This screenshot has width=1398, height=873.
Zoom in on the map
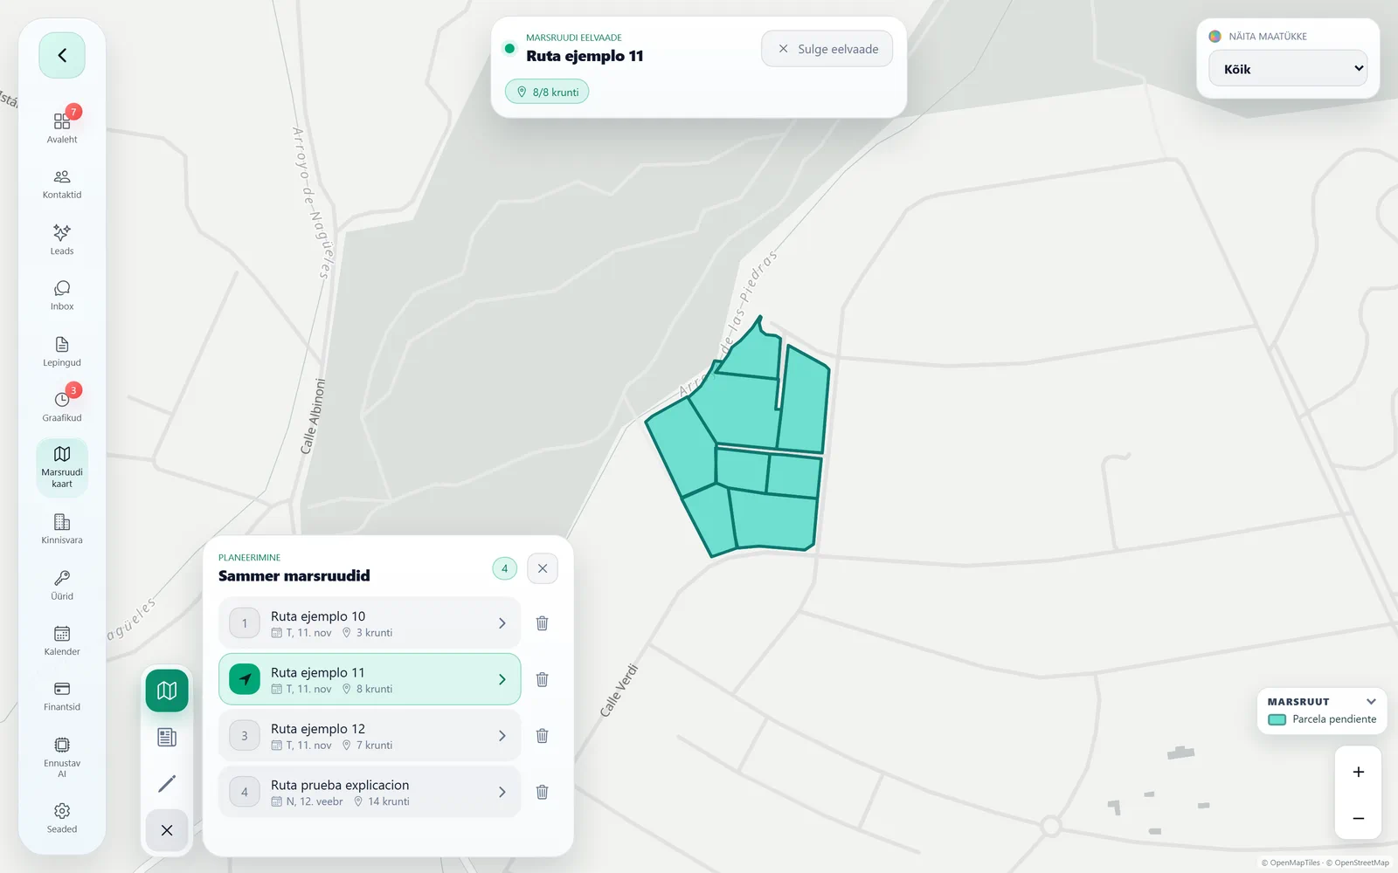[1358, 772]
